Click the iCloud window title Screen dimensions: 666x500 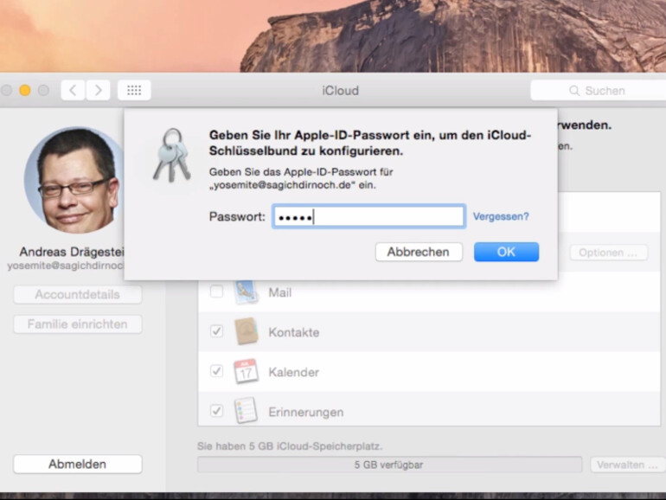pyautogui.click(x=340, y=91)
